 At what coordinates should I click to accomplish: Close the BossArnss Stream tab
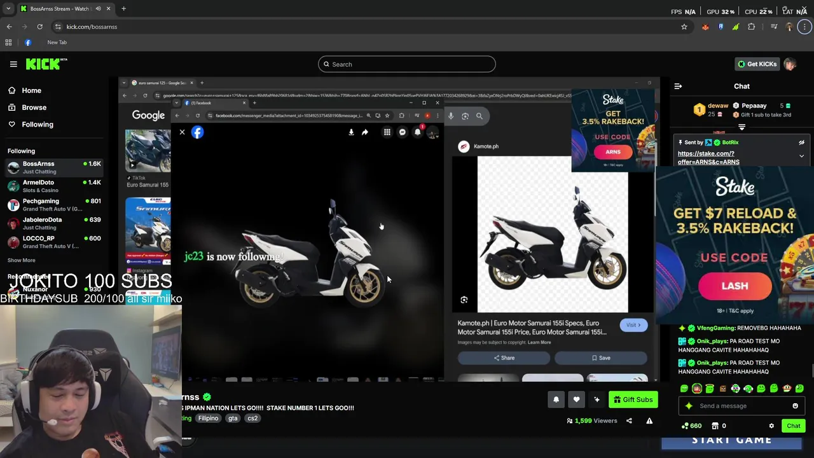[x=108, y=9]
